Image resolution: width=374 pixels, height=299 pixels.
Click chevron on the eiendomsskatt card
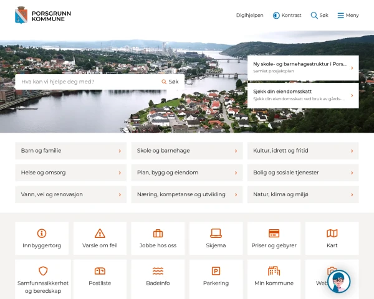click(352, 95)
